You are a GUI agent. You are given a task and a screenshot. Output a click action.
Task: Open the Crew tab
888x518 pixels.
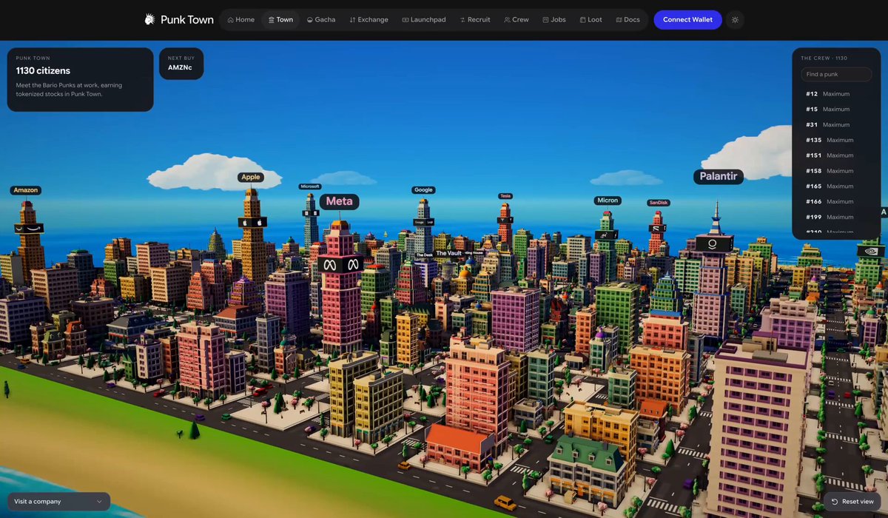tap(517, 20)
